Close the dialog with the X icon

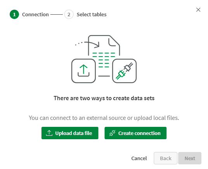198,10
